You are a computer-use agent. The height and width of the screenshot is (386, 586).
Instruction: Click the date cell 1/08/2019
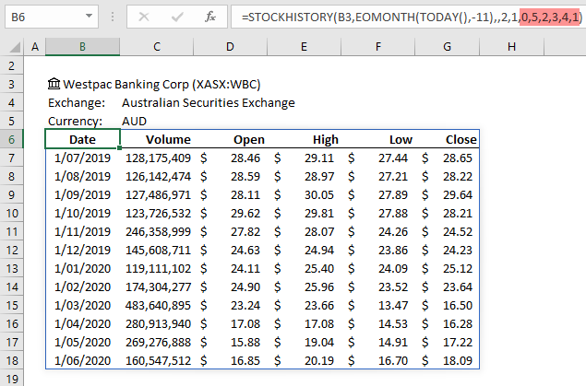pos(82,176)
